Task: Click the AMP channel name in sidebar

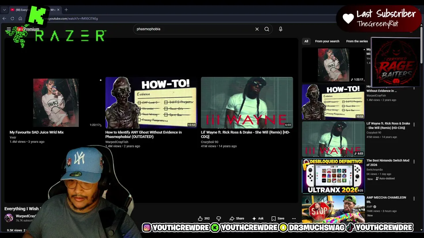Action: (369, 207)
